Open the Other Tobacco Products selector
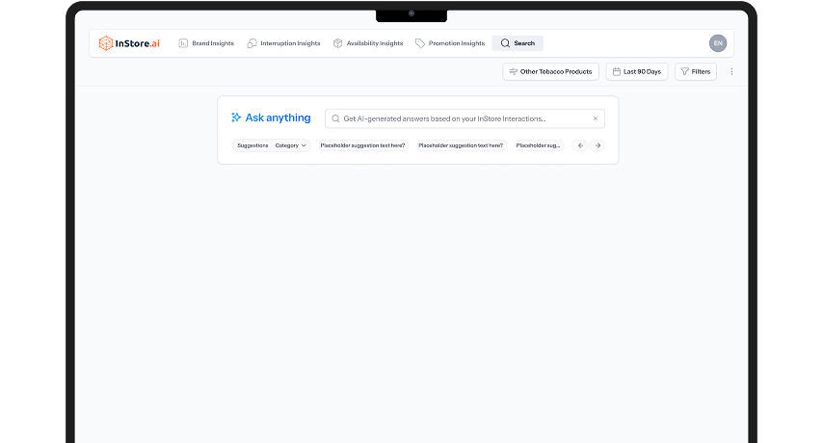 pos(550,72)
